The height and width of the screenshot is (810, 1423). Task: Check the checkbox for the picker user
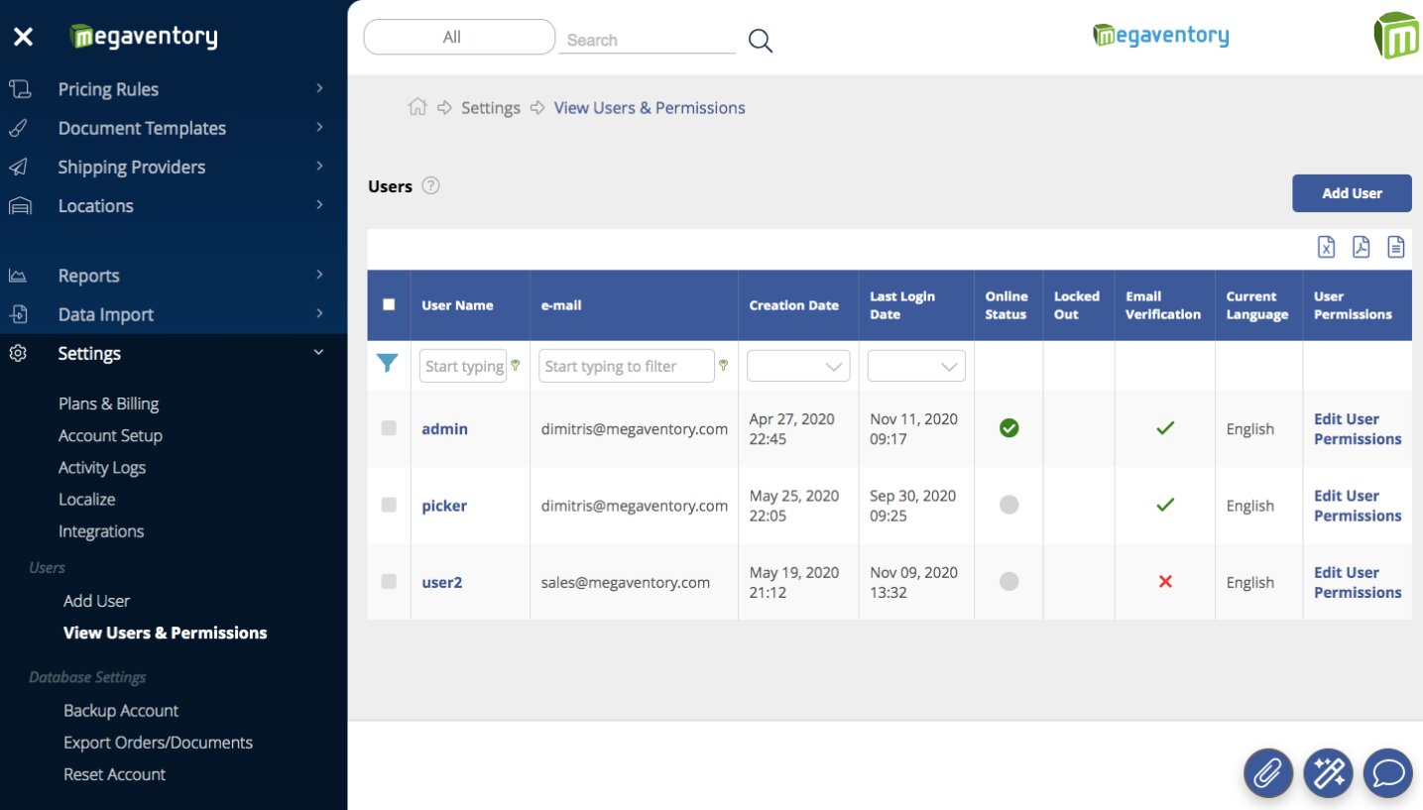(x=389, y=505)
